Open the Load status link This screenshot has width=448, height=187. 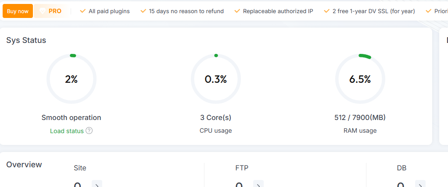pos(67,131)
